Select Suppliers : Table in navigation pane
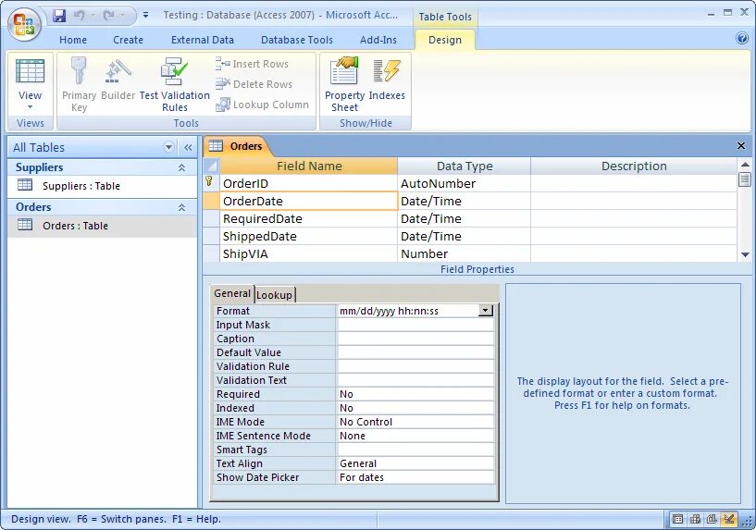 point(102,186)
